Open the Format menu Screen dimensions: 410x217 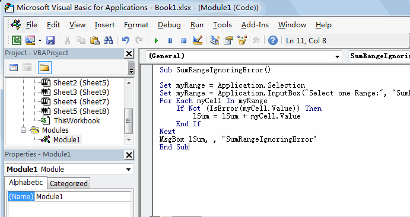tap(136, 25)
